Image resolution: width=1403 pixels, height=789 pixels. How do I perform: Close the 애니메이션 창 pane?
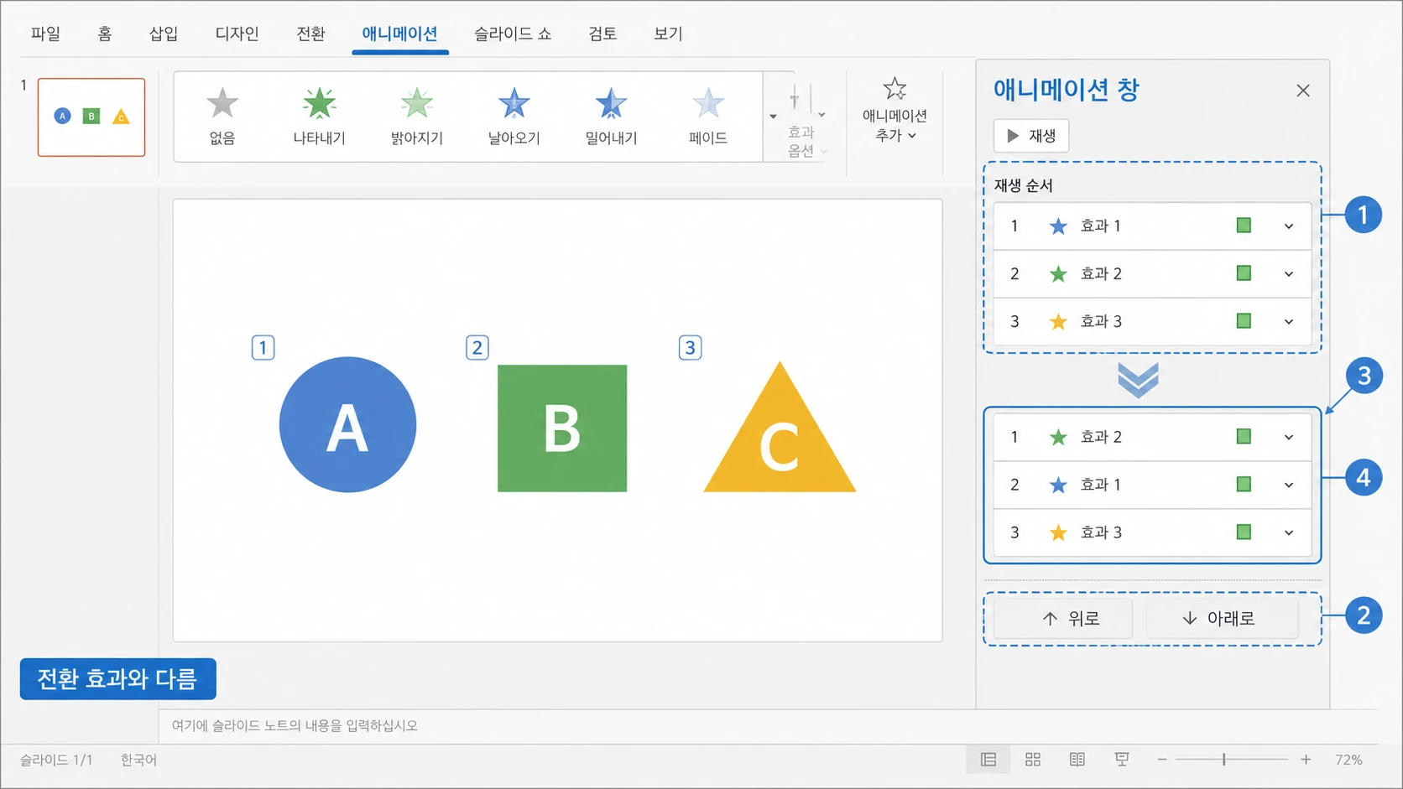1302,91
